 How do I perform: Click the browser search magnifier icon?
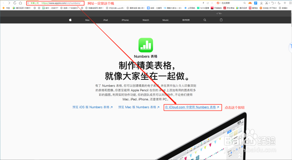244,3
